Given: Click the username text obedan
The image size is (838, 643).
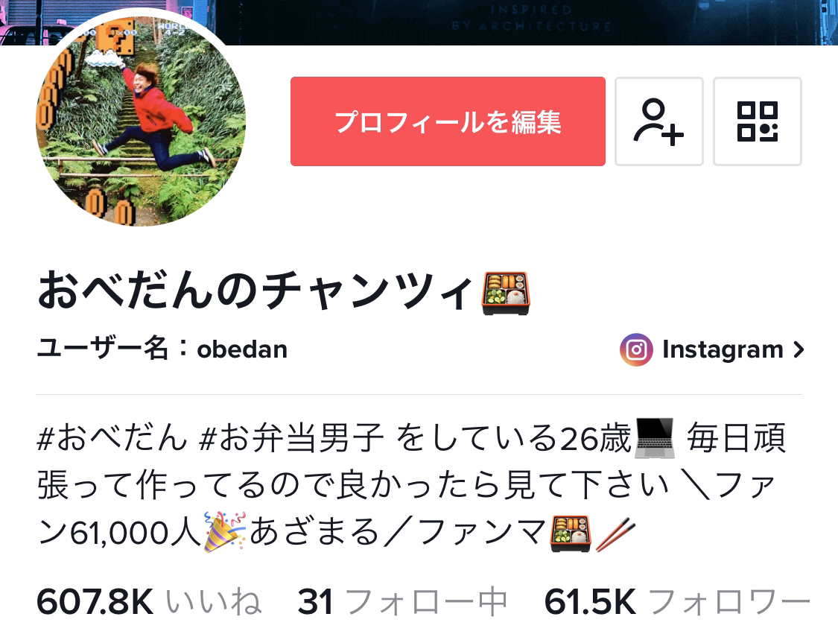Looking at the screenshot, I should click(242, 349).
